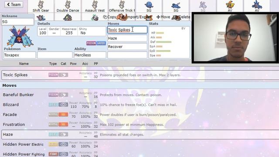
Task: Sort move list by Name column
Action: click(x=24, y=64)
